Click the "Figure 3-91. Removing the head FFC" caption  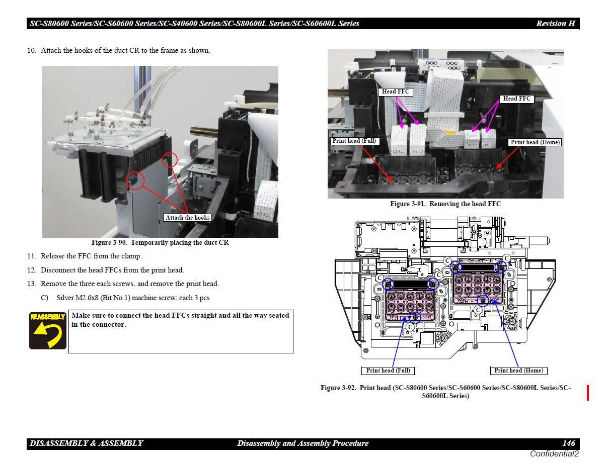click(x=445, y=204)
